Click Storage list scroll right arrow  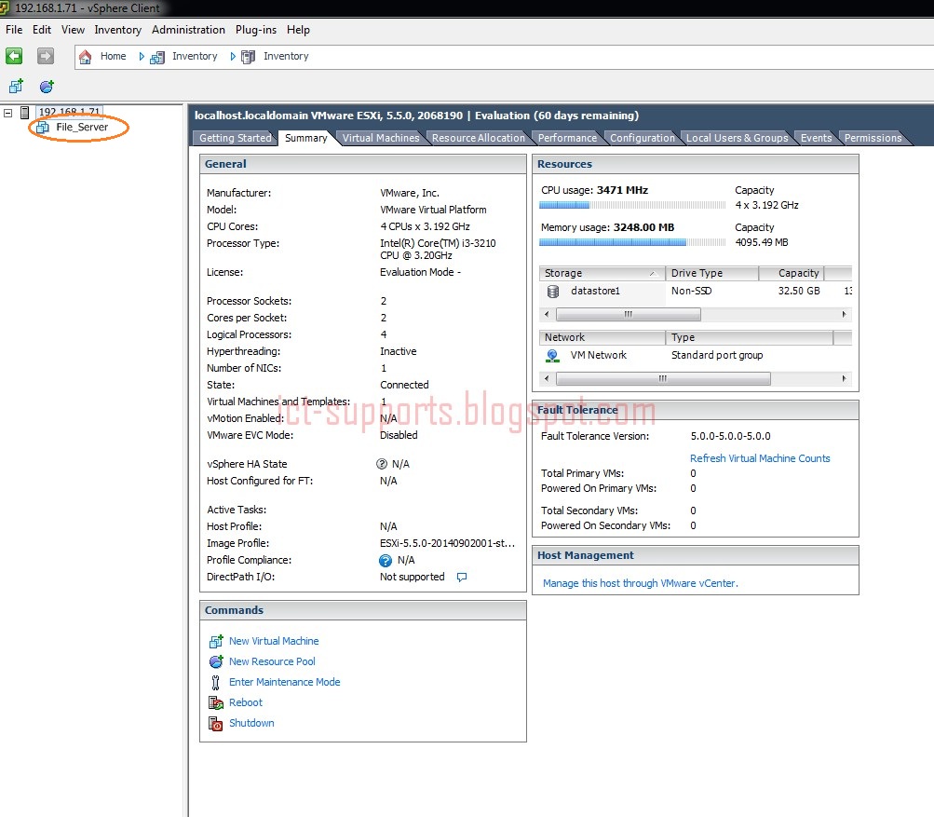click(x=844, y=314)
